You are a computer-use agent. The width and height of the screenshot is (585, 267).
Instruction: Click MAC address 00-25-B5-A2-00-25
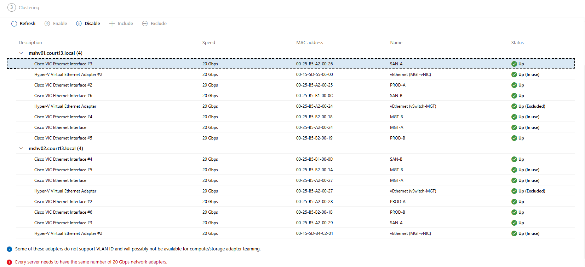pos(314,85)
